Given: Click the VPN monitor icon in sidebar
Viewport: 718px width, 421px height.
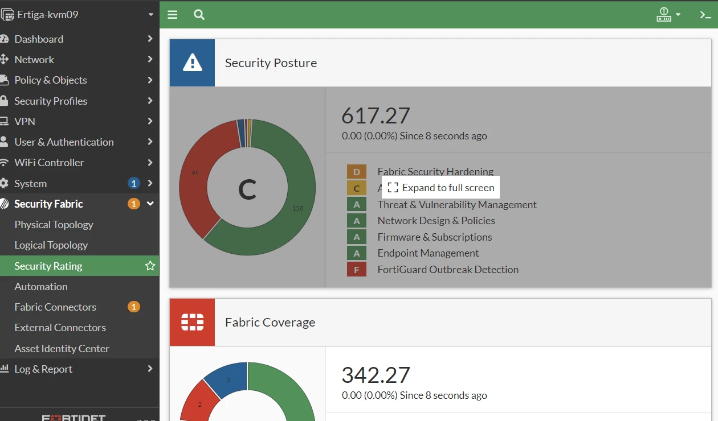Looking at the screenshot, I should tap(4, 121).
